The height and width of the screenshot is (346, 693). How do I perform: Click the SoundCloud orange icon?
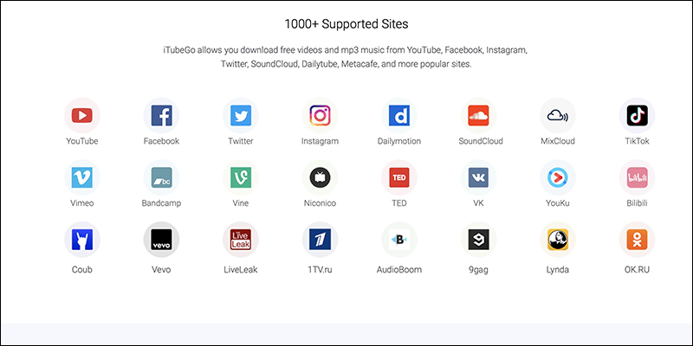pos(478,115)
